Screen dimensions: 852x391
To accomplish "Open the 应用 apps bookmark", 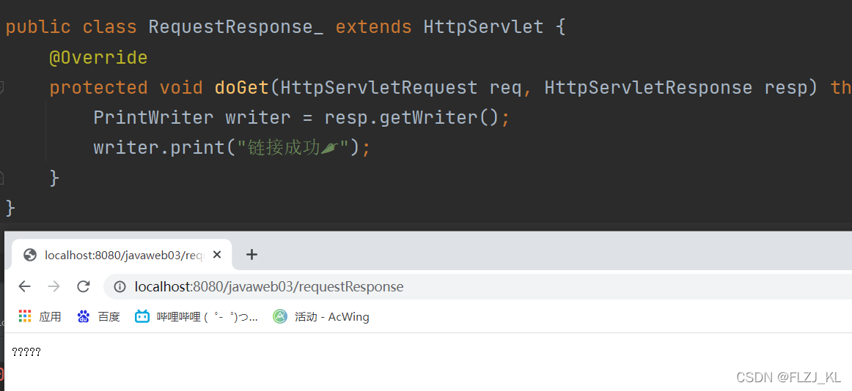I will (40, 316).
